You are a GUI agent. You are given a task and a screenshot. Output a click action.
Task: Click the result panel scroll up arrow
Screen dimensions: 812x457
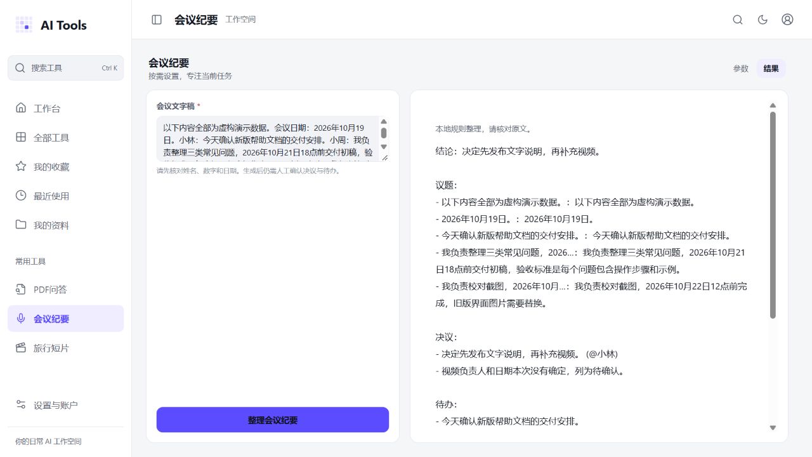[773, 105]
